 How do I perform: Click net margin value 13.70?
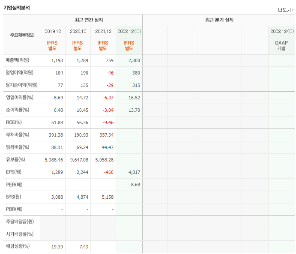click(134, 110)
